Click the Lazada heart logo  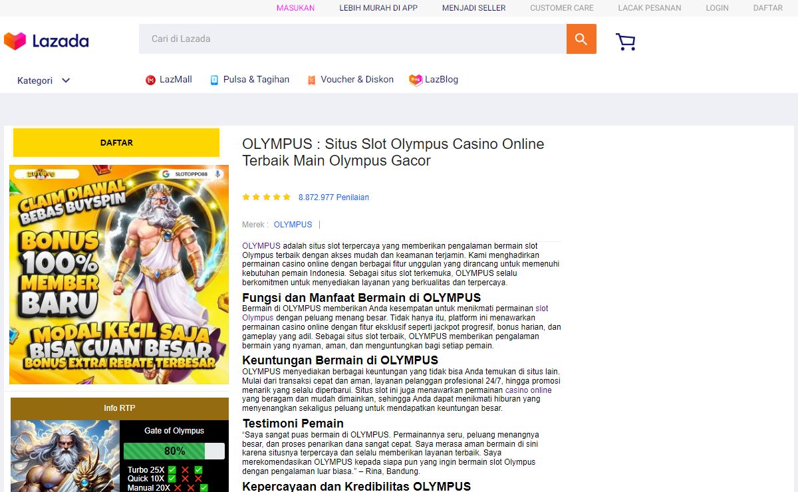[15, 41]
